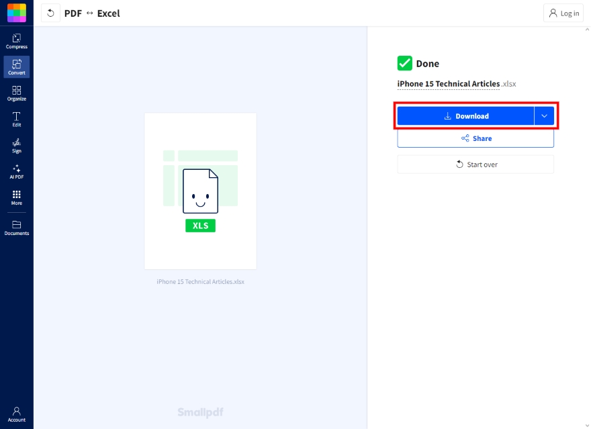Image resolution: width=591 pixels, height=429 pixels.
Task: Click the Smallpdf logo in the corner
Action: [x=16, y=12]
